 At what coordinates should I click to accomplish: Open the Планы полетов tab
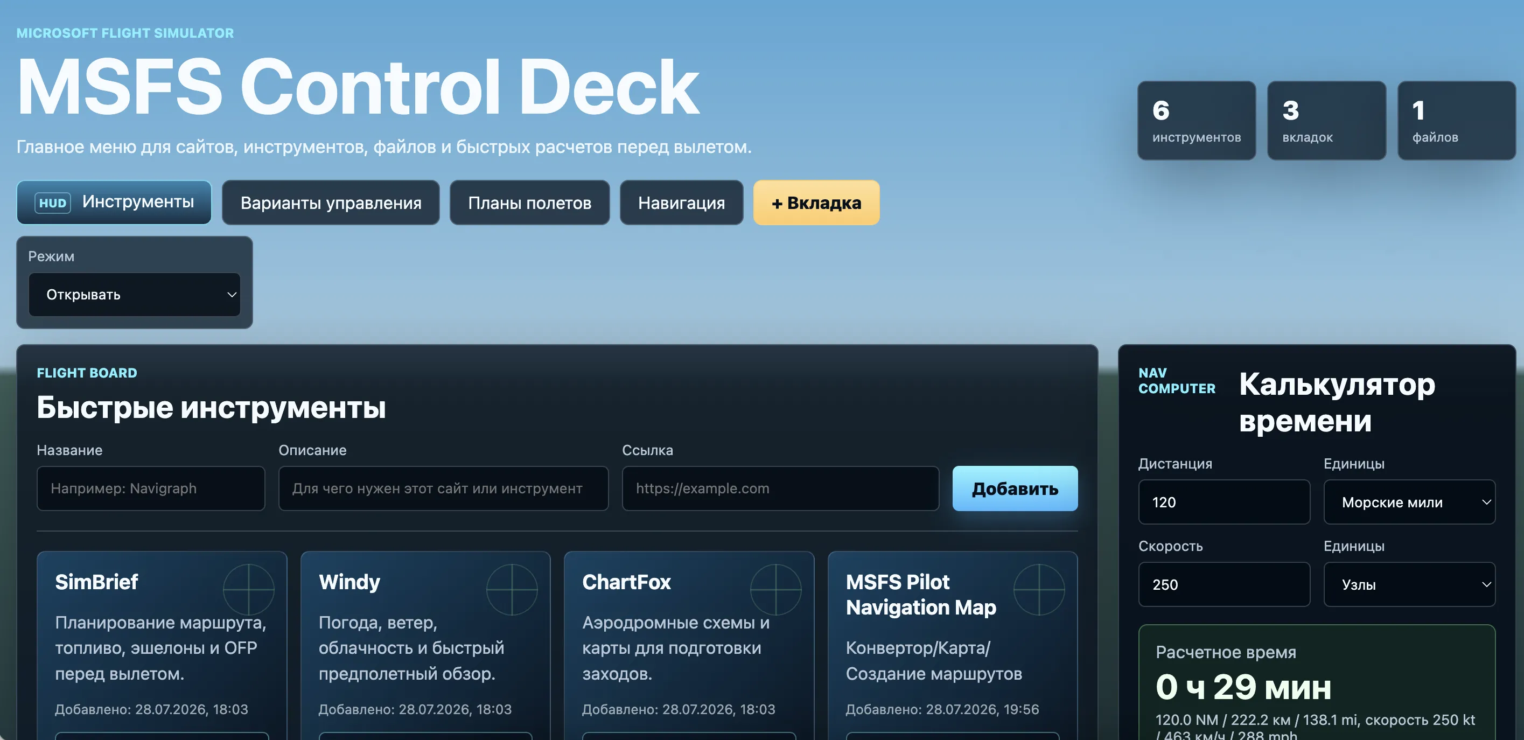coord(529,203)
